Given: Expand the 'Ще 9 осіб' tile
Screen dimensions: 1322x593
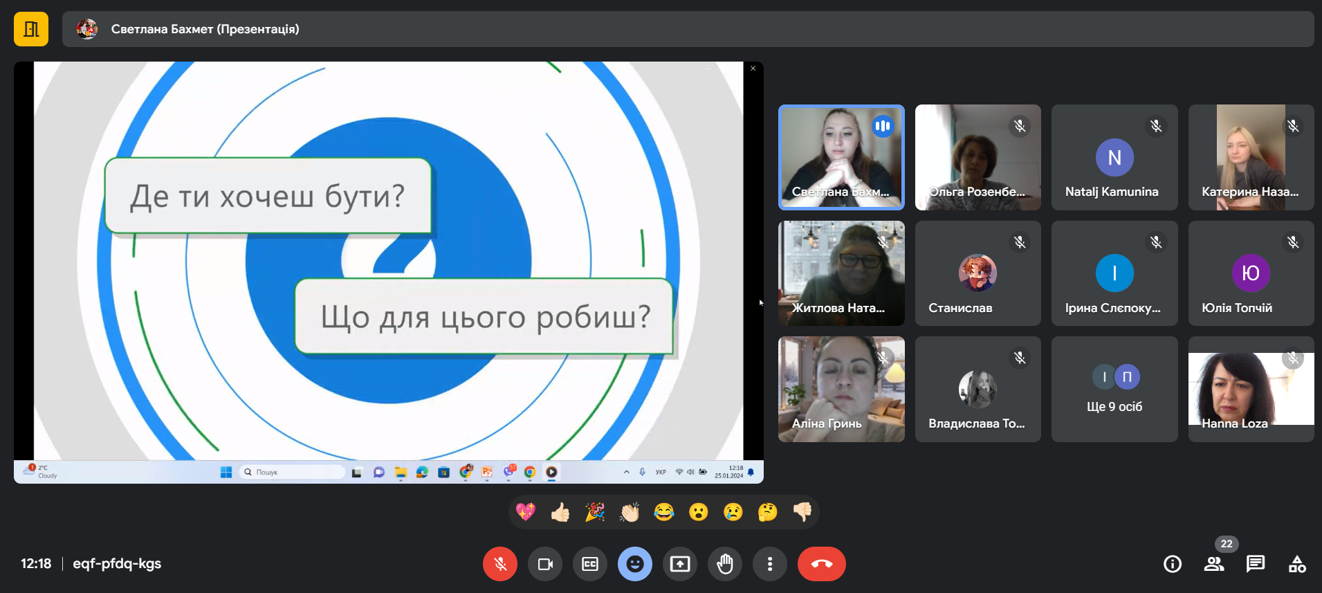Looking at the screenshot, I should (1114, 390).
